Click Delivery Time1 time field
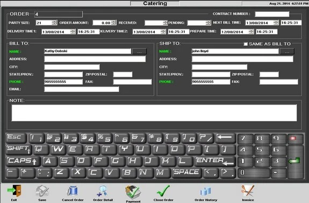309x203 pixels. click(88, 32)
